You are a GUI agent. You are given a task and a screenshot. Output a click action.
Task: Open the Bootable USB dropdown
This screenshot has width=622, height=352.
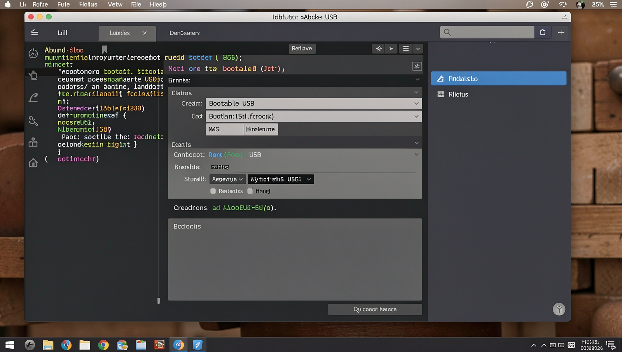click(x=314, y=103)
